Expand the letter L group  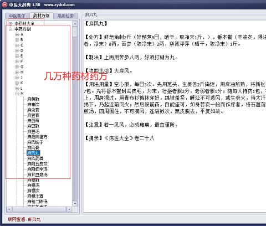coord(17,89)
